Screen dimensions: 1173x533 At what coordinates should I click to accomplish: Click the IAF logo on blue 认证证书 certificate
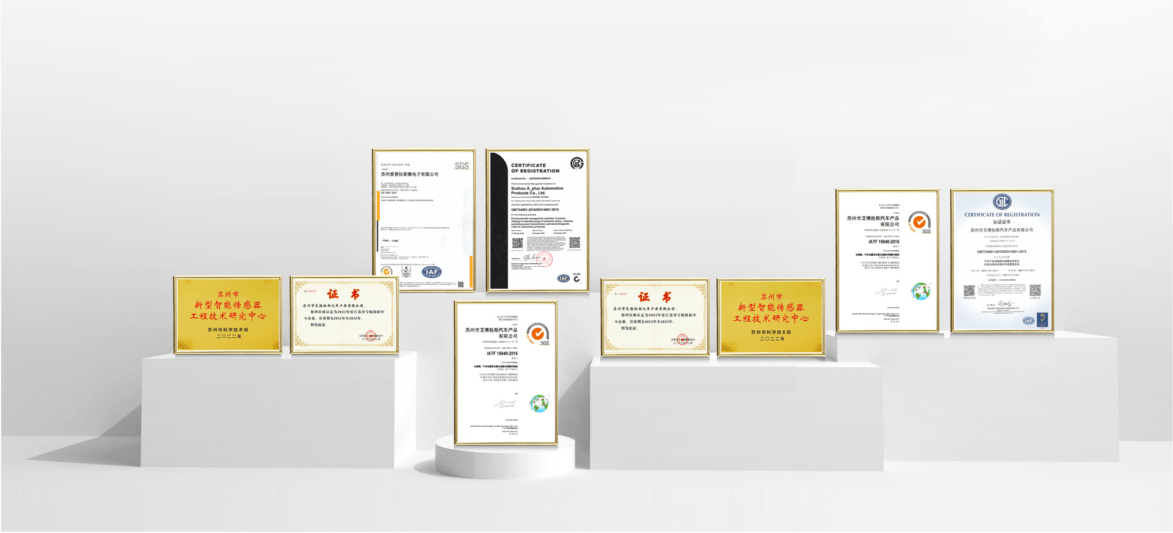coord(1029,321)
